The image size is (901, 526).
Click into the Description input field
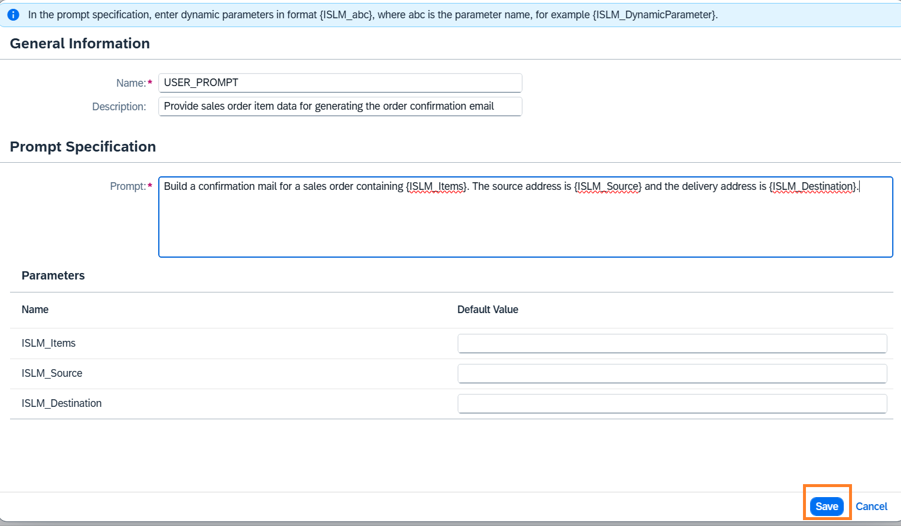(x=339, y=106)
